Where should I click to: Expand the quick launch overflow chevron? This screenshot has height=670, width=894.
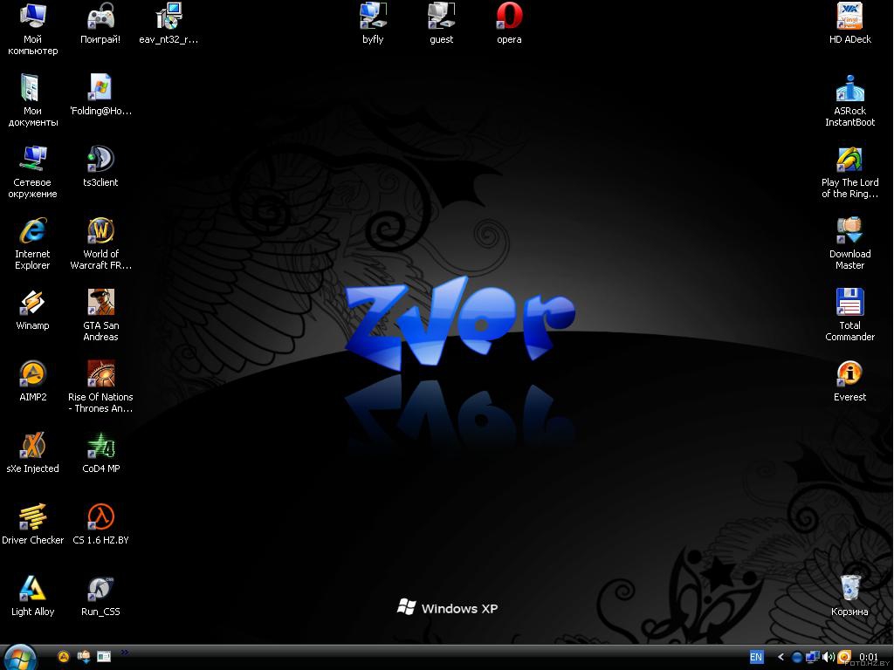click(x=125, y=653)
